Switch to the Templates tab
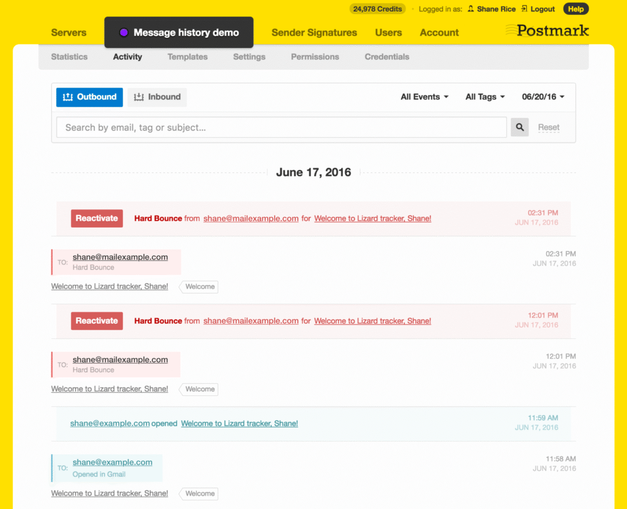This screenshot has height=509, width=627. (187, 57)
